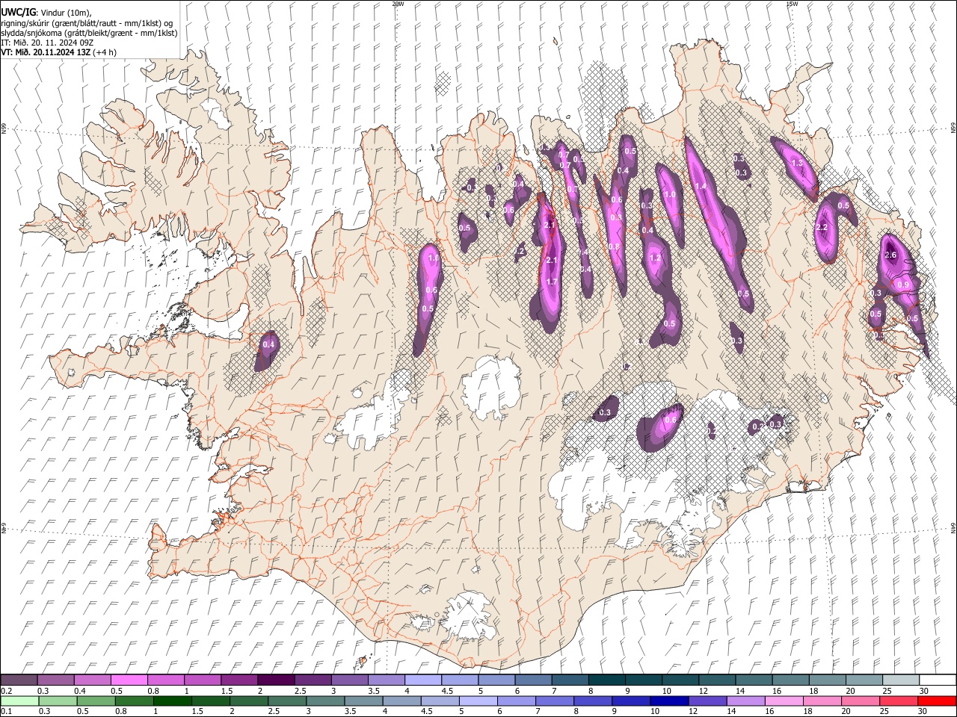Image resolution: width=957 pixels, height=717 pixels.
Task: Click the 1.7 precipitation value label
Action: coord(553,282)
